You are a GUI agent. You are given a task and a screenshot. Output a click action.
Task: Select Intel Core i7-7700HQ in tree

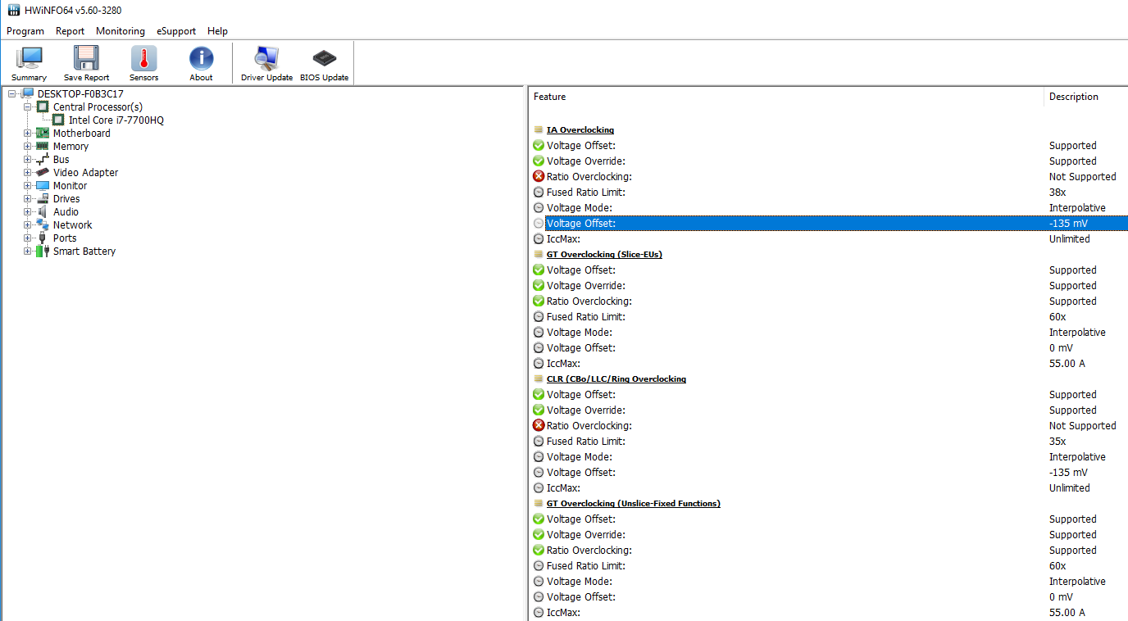tap(116, 120)
